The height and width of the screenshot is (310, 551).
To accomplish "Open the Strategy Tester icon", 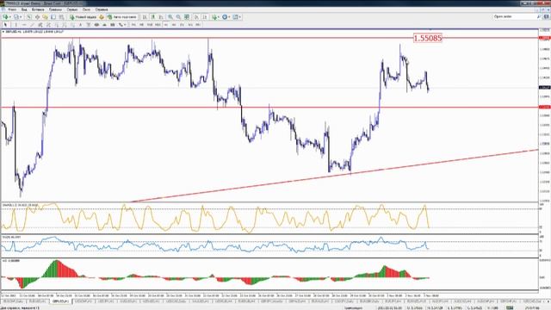I will (61, 17).
